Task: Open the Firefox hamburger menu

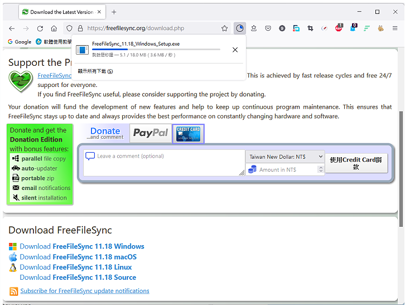Action: pos(395,28)
